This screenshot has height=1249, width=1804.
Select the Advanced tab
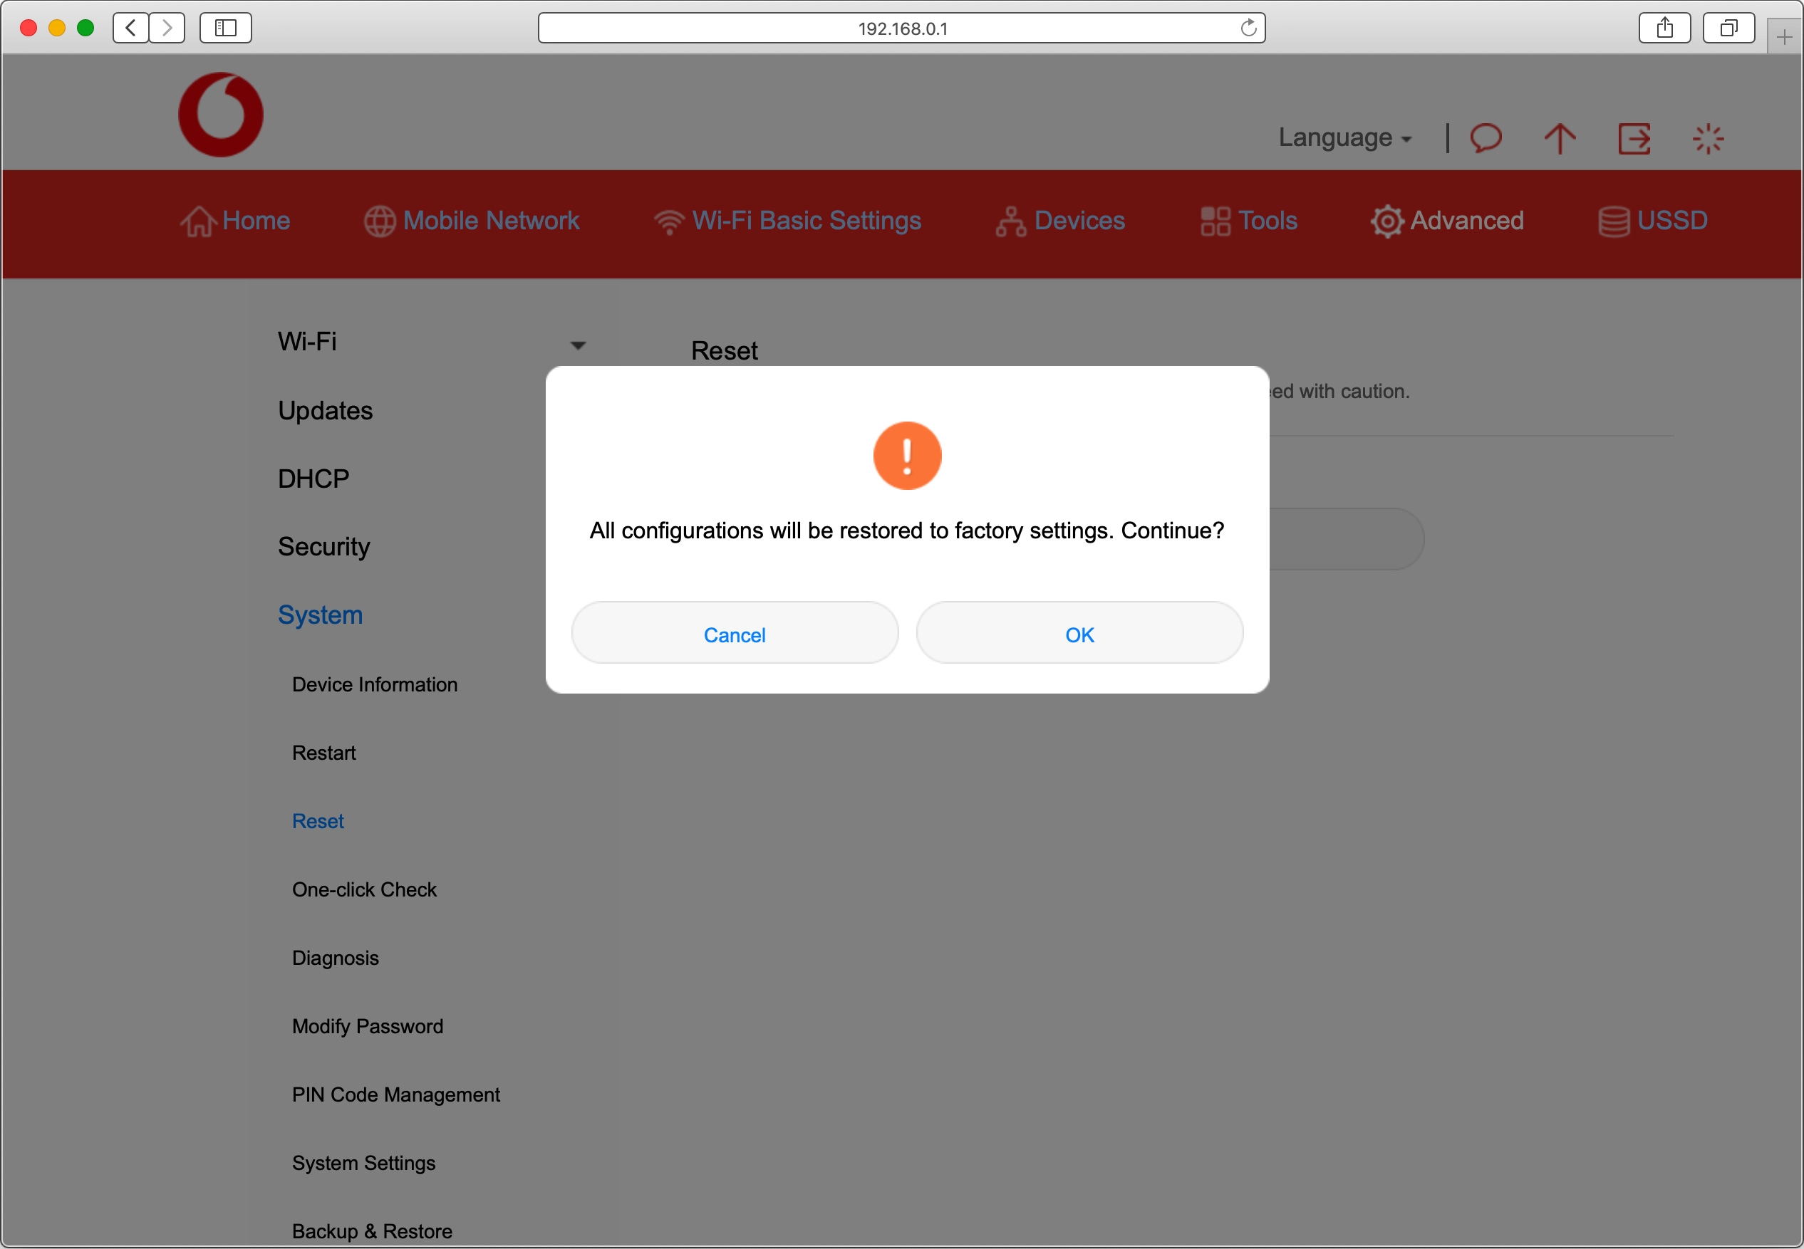click(1447, 221)
